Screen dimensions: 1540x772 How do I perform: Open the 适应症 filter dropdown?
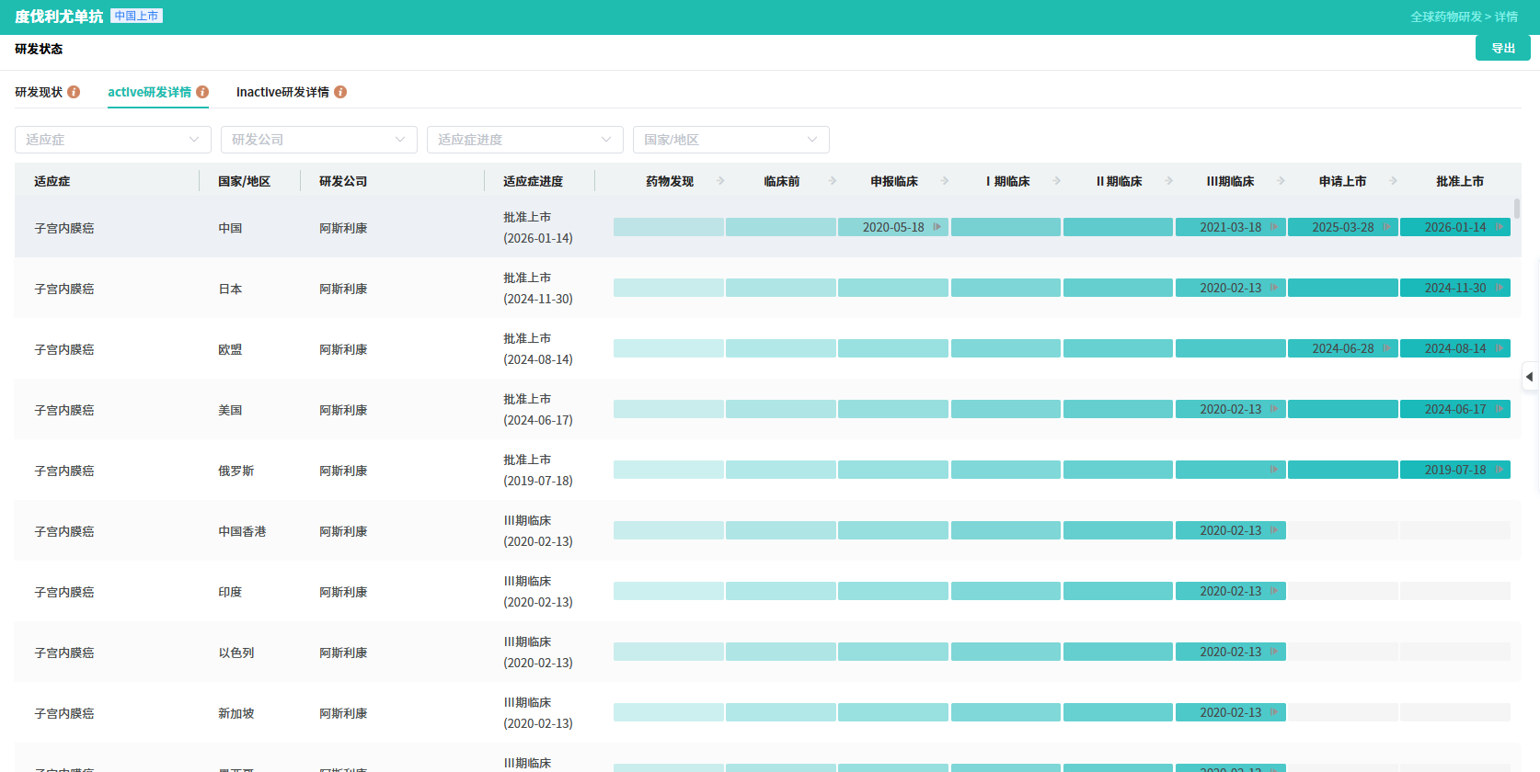coord(112,140)
